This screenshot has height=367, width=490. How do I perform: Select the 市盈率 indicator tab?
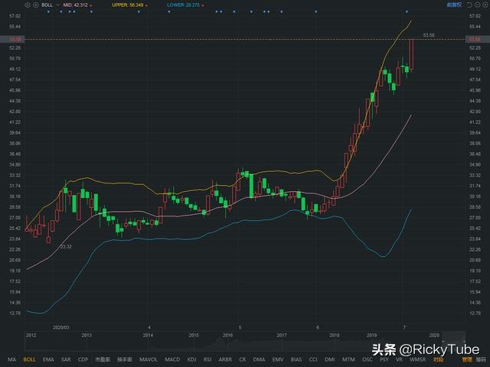102,359
